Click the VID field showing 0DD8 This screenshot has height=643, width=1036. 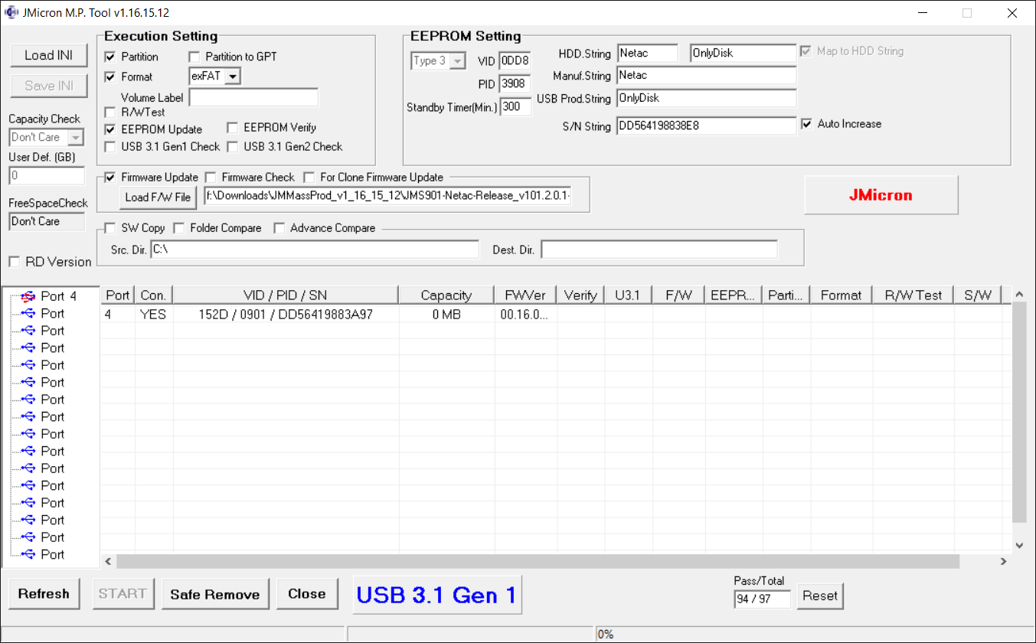(515, 61)
